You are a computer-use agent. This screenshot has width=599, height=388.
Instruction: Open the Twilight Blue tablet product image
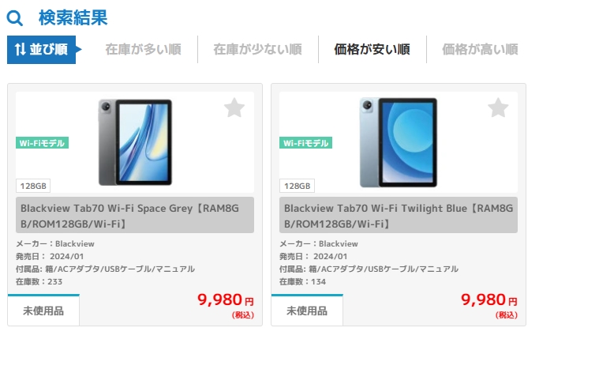click(399, 142)
